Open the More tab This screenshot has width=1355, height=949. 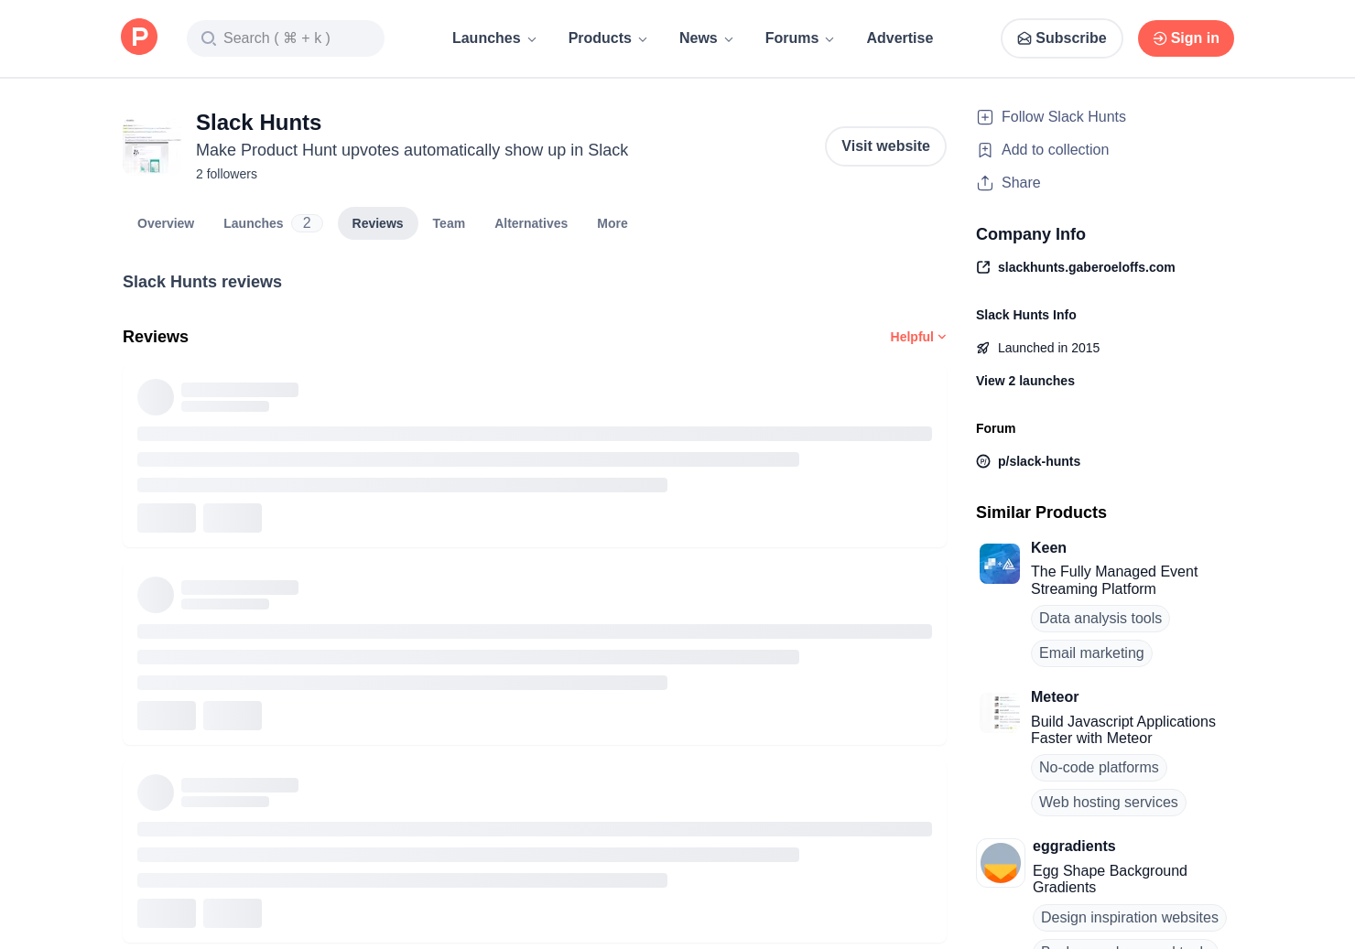click(612, 223)
